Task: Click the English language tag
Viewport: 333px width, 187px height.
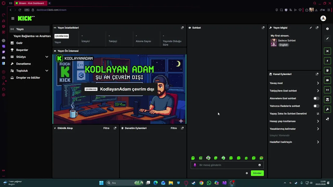Action: (284, 45)
